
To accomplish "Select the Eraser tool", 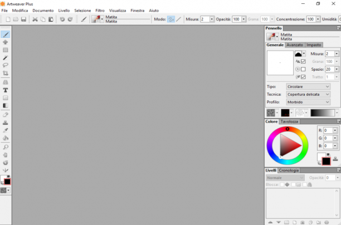I will click(6, 115).
